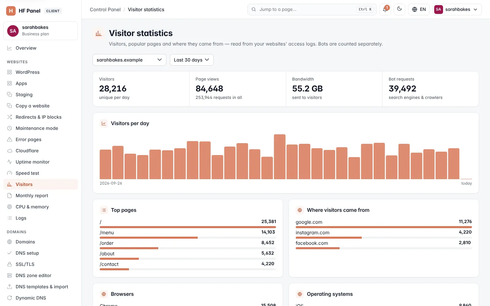Click the Speed test gauge icon

[10, 173]
